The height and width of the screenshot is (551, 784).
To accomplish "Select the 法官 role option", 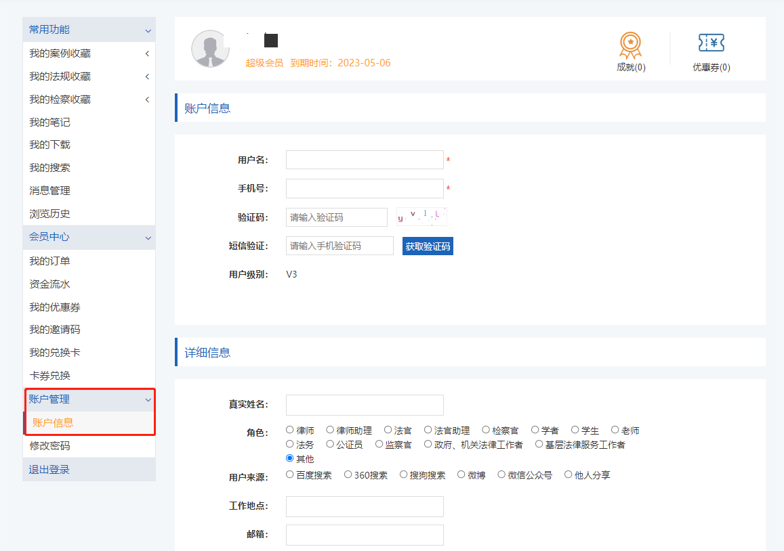I will [x=388, y=430].
